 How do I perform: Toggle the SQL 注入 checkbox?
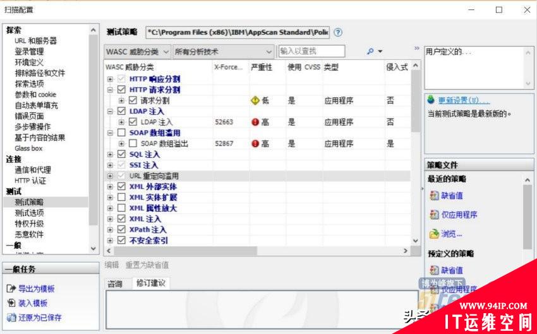click(121, 154)
